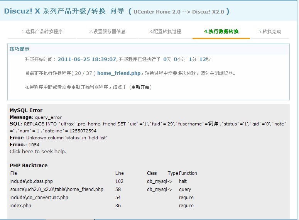Click the Message: query_error line
Image resolution: width=299 pixels, height=220 pixels.
point(35,117)
